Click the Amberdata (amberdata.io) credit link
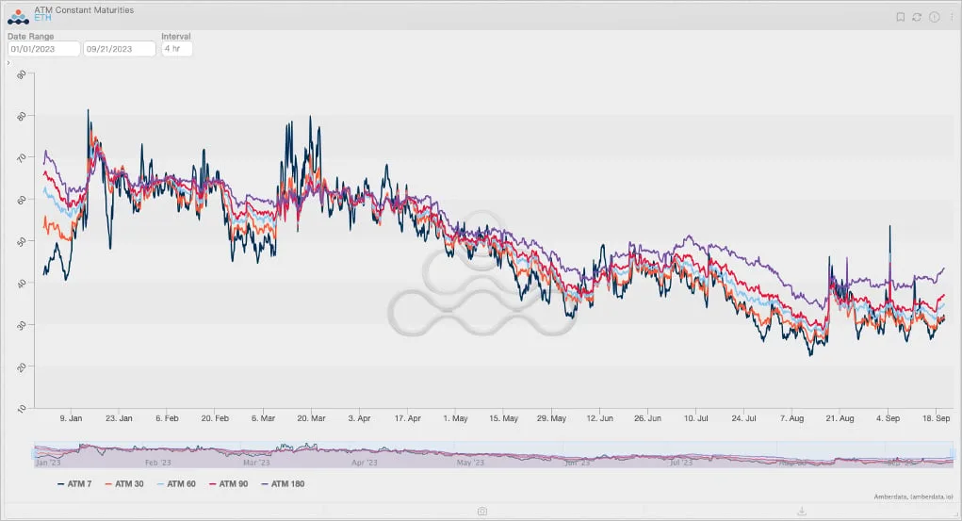Screen dimensions: 962x521 [914, 497]
